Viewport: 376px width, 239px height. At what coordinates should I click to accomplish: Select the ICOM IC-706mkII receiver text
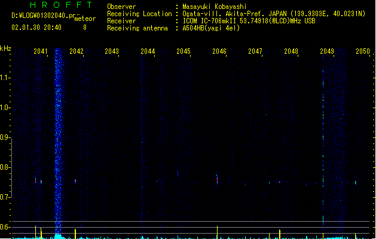(x=249, y=21)
